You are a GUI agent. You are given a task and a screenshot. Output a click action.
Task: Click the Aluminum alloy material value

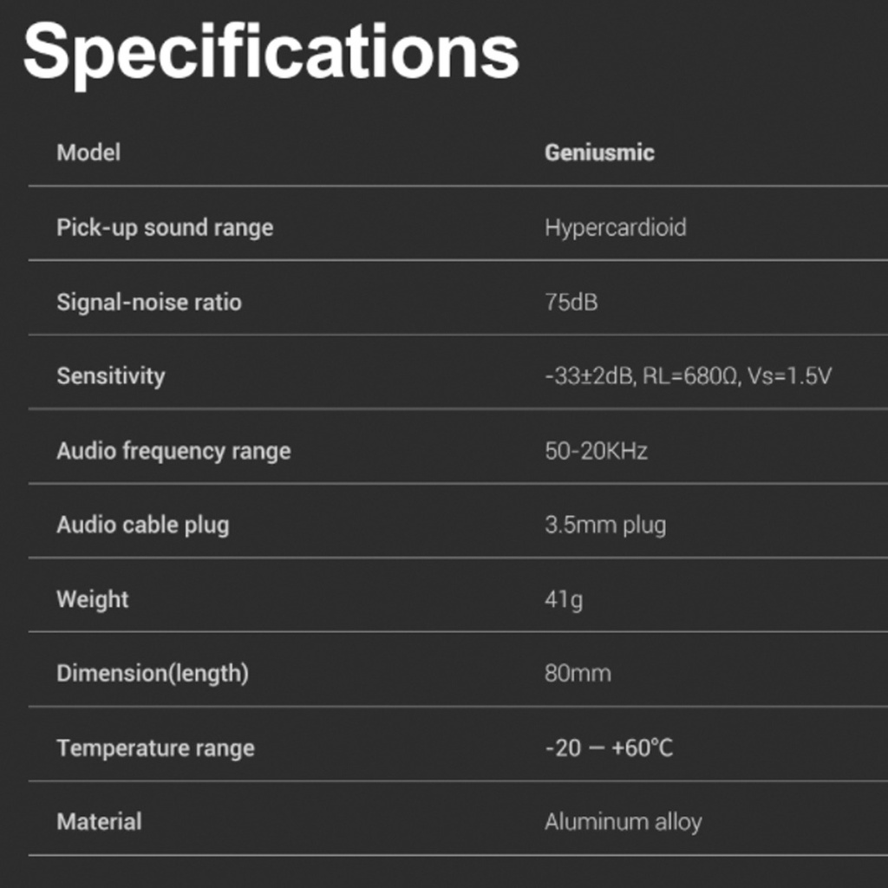coord(623,822)
